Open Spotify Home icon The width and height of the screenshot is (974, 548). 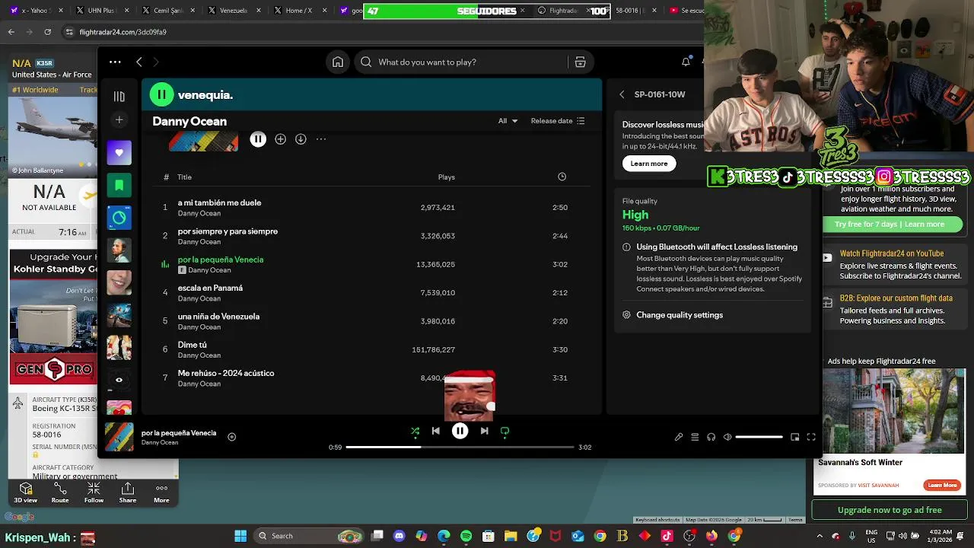(x=338, y=62)
